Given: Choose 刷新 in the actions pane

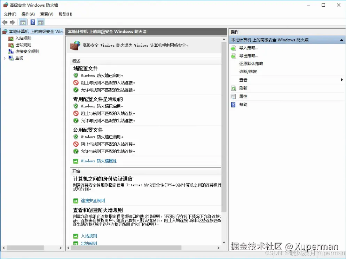Looking at the screenshot, I should click(243, 88).
